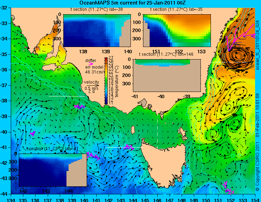Image resolution: width=261 pixels, height=202 pixels.
Task: Open the lat=-35 temperature section inset
Action: pyautogui.click(x=177, y=31)
